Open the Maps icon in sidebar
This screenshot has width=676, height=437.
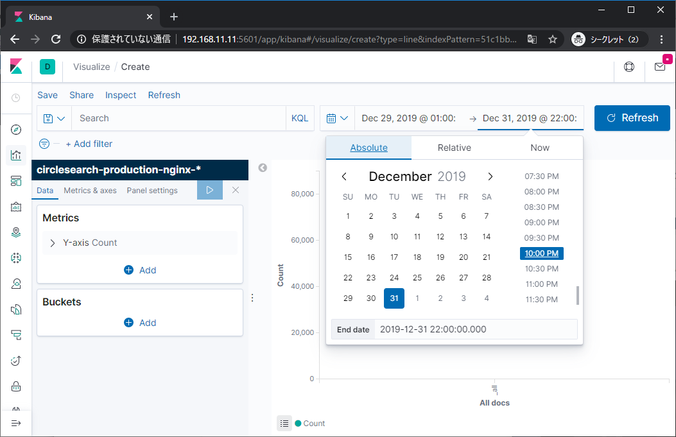click(16, 232)
